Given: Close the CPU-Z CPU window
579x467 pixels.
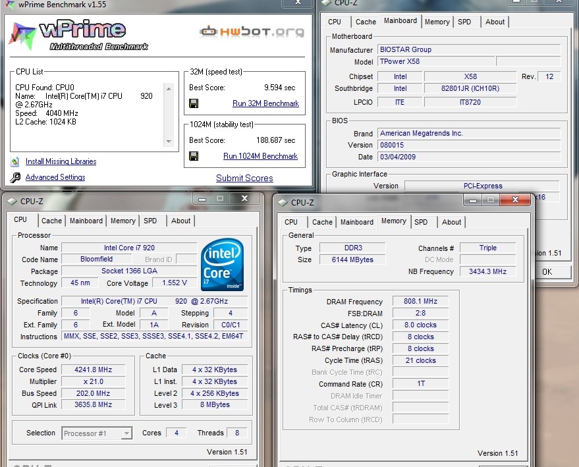Looking at the screenshot, I should coord(244,199).
